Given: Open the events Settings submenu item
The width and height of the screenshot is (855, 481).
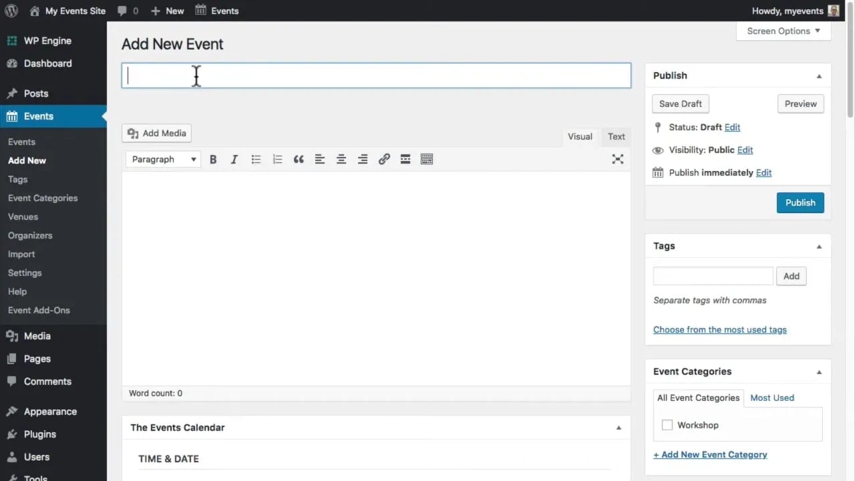Looking at the screenshot, I should tap(25, 273).
